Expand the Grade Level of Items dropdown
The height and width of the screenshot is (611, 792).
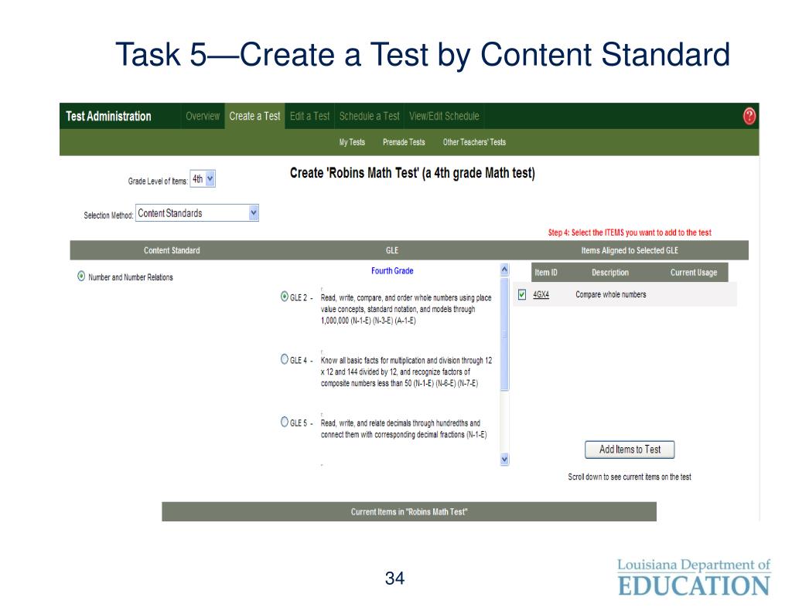pos(203,178)
